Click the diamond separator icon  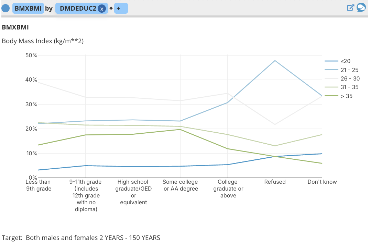pos(111,8)
